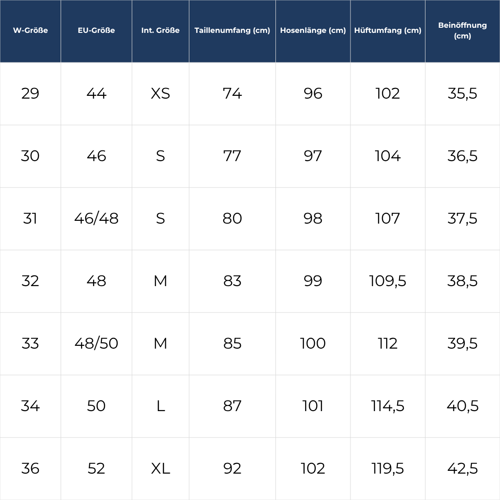Click the EU size 46/48 cell

96,219
